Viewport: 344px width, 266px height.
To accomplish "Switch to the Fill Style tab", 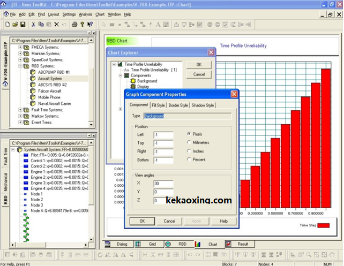I will pyautogui.click(x=159, y=105).
